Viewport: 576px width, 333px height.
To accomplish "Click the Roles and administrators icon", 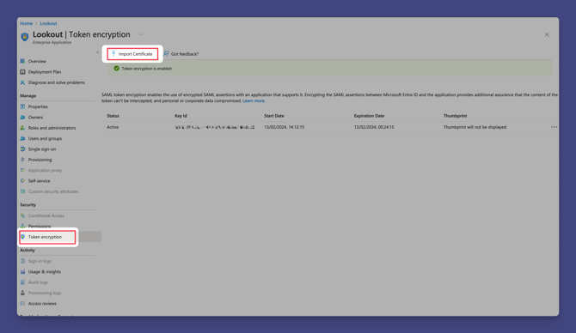I will 22,128.
